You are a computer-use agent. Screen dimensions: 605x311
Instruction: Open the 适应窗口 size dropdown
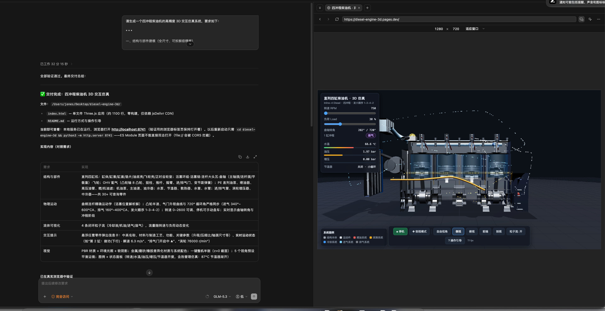coord(475,29)
